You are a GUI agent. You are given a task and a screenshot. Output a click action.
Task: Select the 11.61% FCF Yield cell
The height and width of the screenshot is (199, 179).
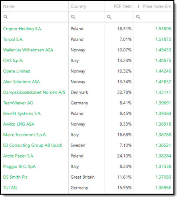pos(124,177)
